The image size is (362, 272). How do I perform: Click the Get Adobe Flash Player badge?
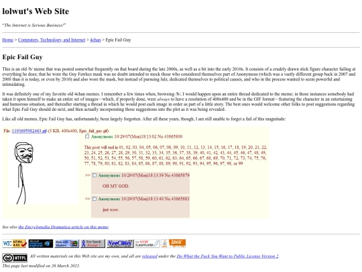pos(147,243)
